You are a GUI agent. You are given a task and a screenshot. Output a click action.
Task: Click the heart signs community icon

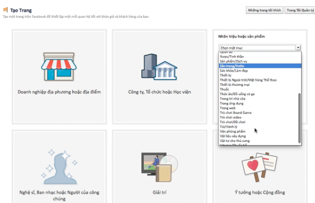tap(259, 167)
